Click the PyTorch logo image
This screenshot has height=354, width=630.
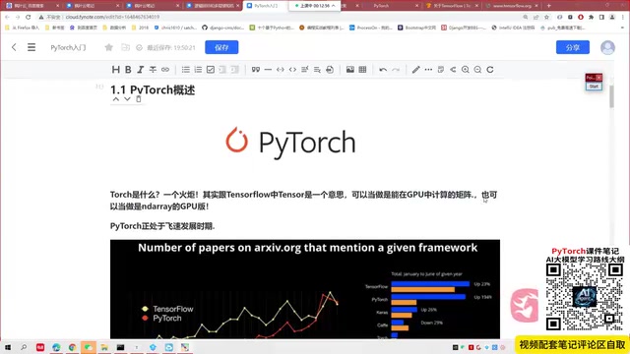tap(290, 142)
